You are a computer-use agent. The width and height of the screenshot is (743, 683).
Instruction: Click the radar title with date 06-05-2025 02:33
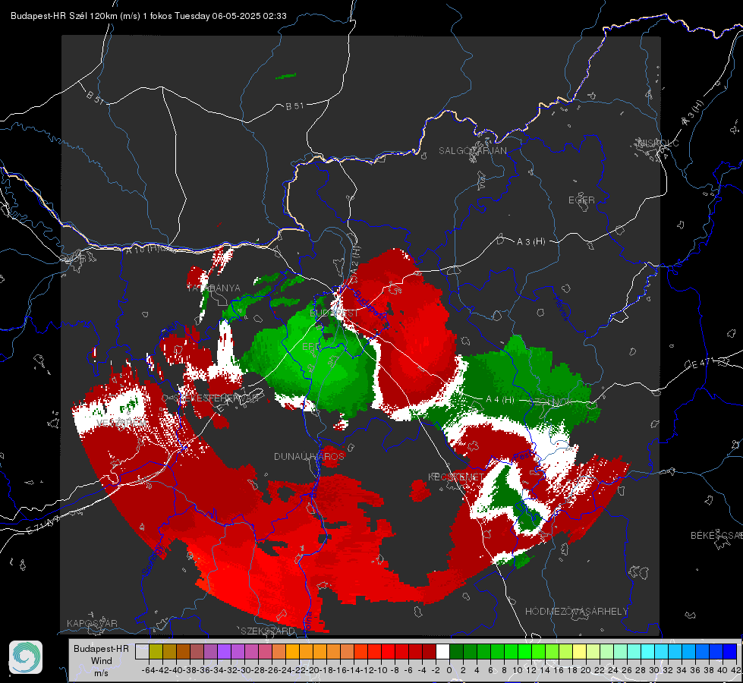click(148, 16)
